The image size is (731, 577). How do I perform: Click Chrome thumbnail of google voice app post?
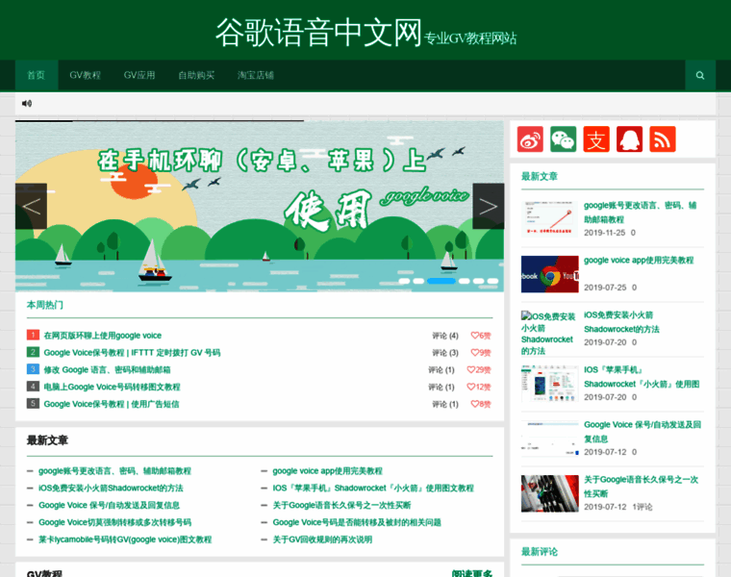(x=549, y=274)
